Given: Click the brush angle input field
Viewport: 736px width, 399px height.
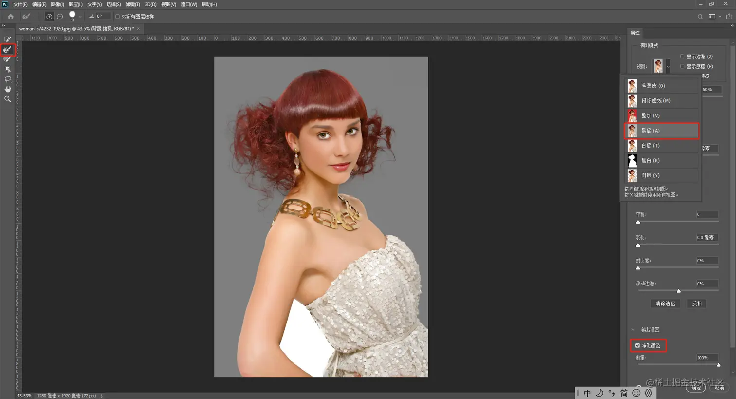Looking at the screenshot, I should [103, 17].
